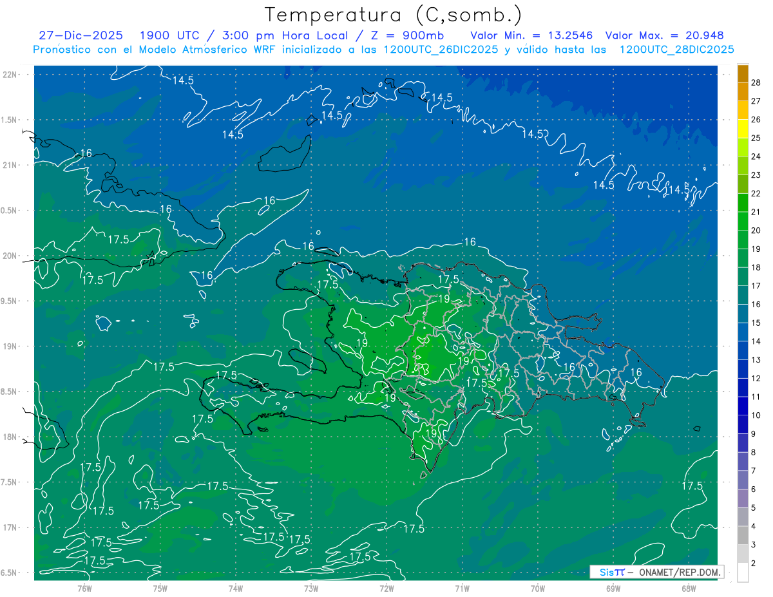Click the 74W longitude axis label
This screenshot has width=773, height=597.
[235, 589]
